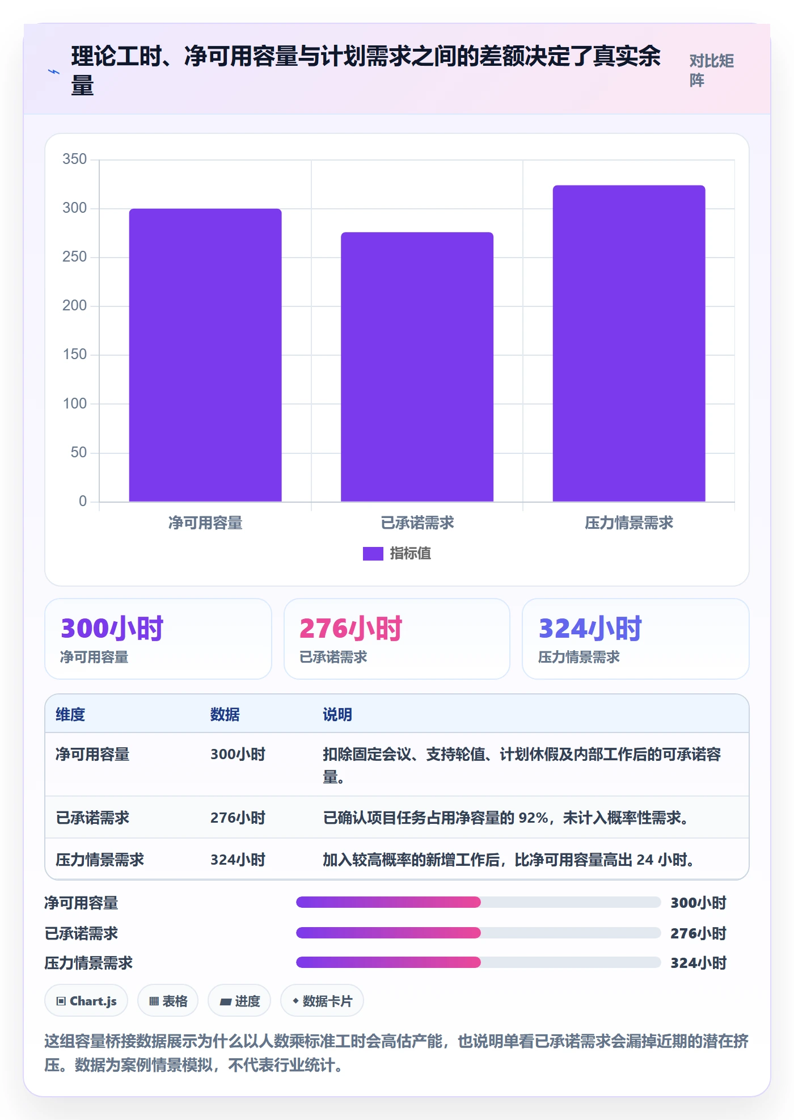
Task: Click the 净可用容量 progress bar
Action: pos(478,902)
